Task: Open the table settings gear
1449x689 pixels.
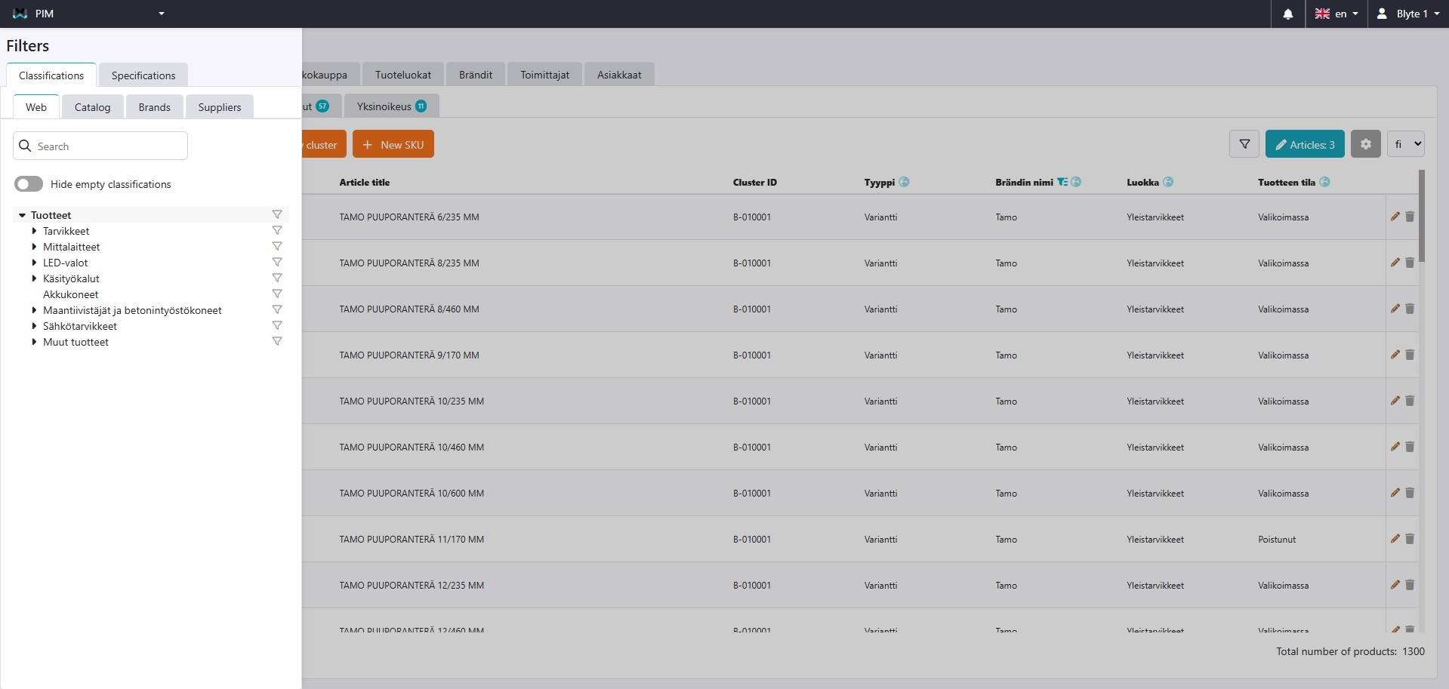Action: 1365,144
